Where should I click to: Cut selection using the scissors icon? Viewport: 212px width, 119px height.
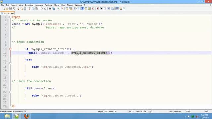(29, 9)
